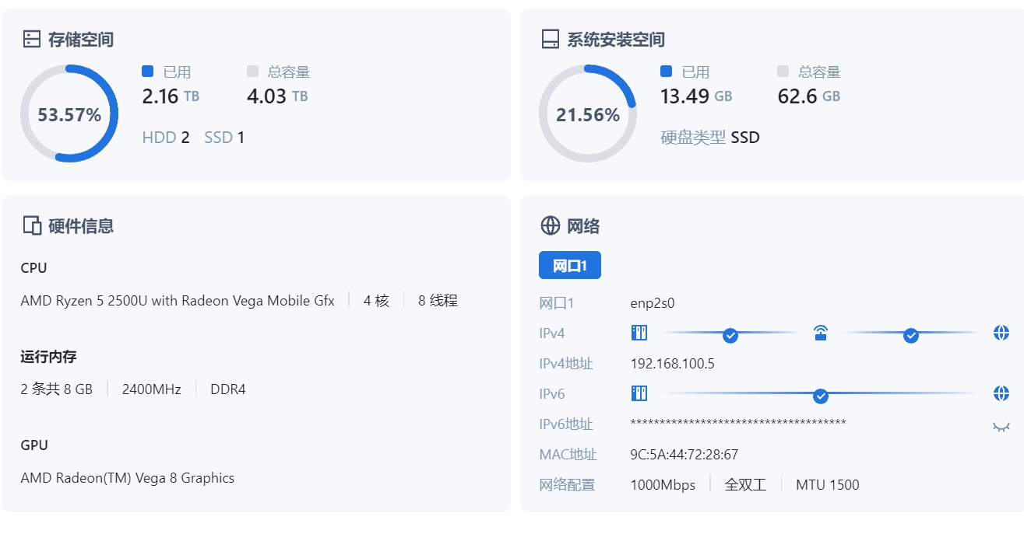The width and height of the screenshot is (1024, 534).
Task: Click the MAC地址 label
Action: click(x=568, y=455)
